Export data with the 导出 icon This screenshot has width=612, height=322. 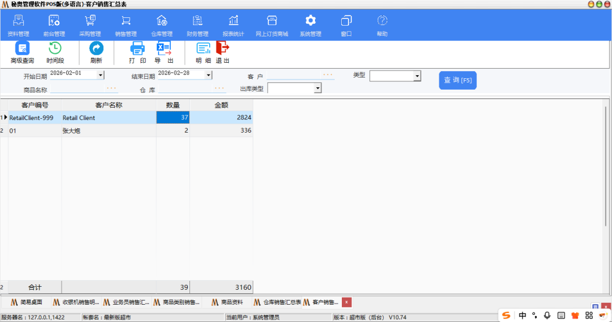pos(164,53)
